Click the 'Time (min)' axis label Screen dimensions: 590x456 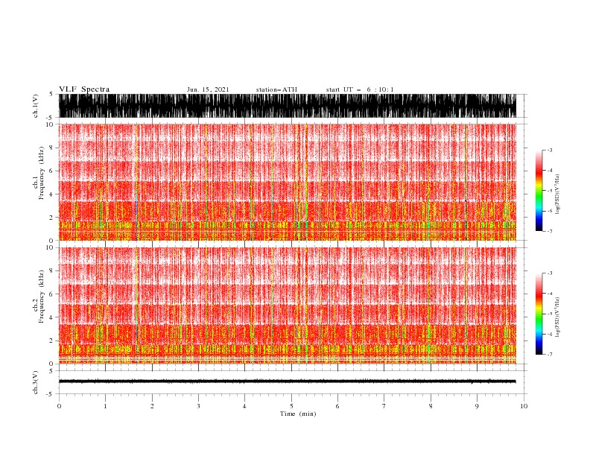click(x=298, y=414)
